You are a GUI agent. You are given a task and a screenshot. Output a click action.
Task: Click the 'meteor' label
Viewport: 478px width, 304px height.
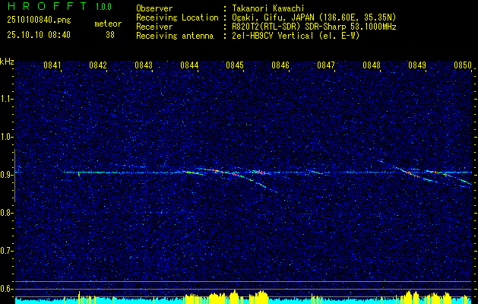pyautogui.click(x=108, y=24)
